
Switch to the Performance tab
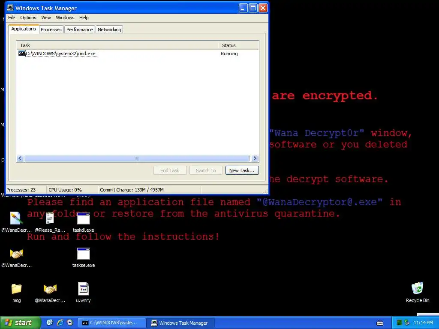[x=79, y=30]
